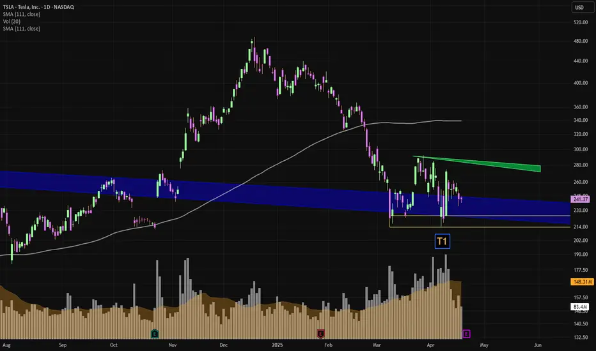Click the 132.50 volume axis label
This screenshot has width=596, height=351.
pyautogui.click(x=581, y=338)
